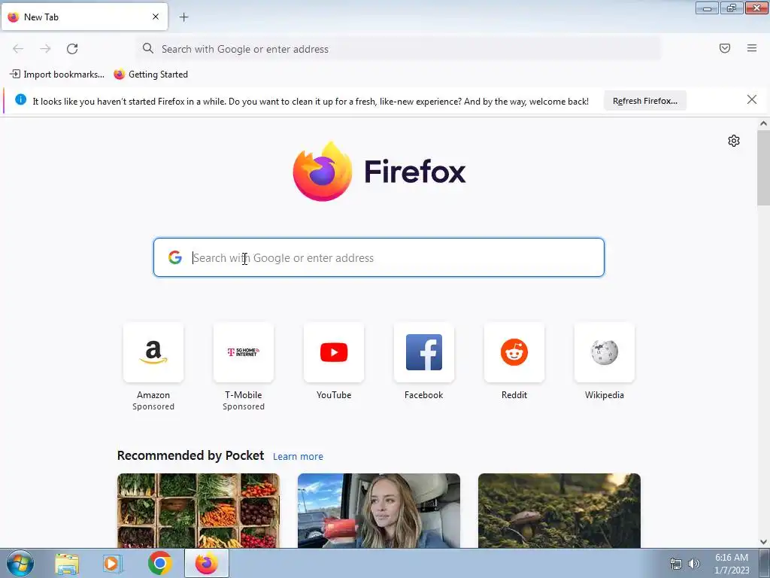Image resolution: width=770 pixels, height=578 pixels.
Task: Launch Windows Media Player from taskbar
Action: [x=113, y=564]
